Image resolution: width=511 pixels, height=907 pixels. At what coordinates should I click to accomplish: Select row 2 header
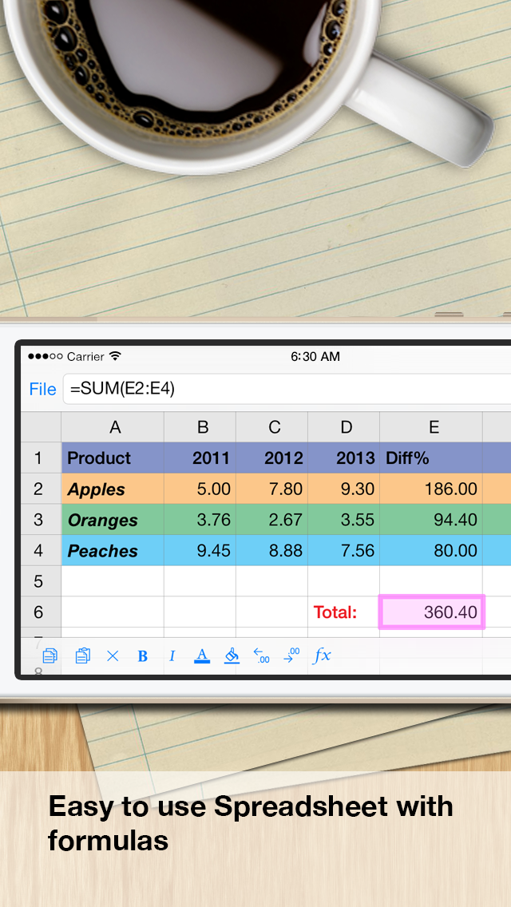41,489
